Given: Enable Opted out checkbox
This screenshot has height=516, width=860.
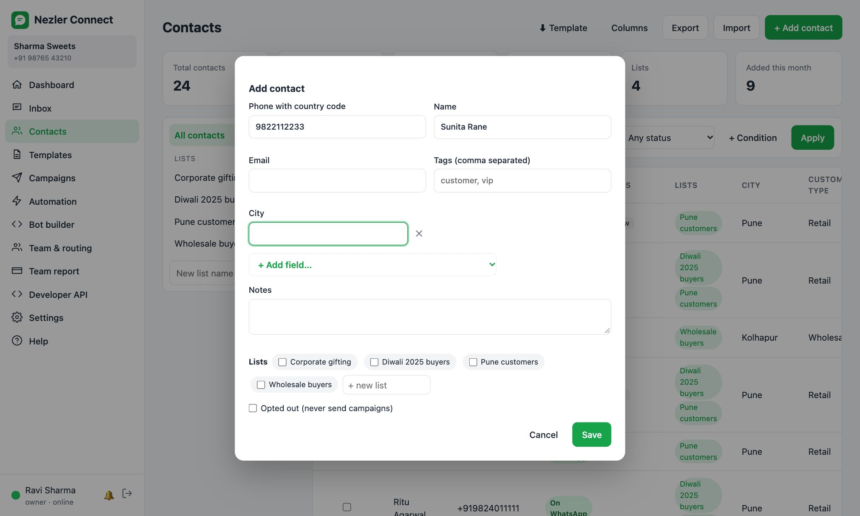Looking at the screenshot, I should (253, 408).
